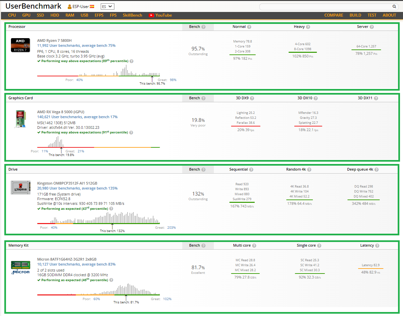Click help icon next to Drive Bench

pyautogui.click(x=203, y=170)
